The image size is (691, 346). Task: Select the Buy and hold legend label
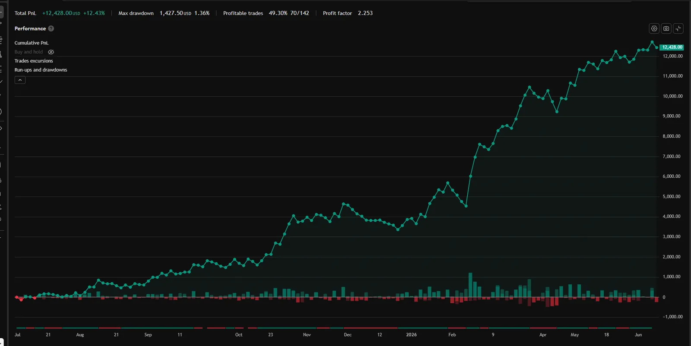29,52
